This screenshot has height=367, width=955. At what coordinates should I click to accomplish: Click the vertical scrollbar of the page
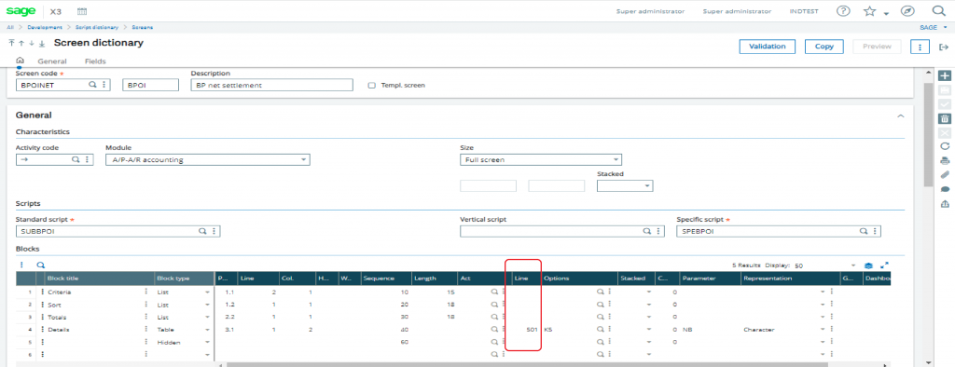(x=928, y=134)
